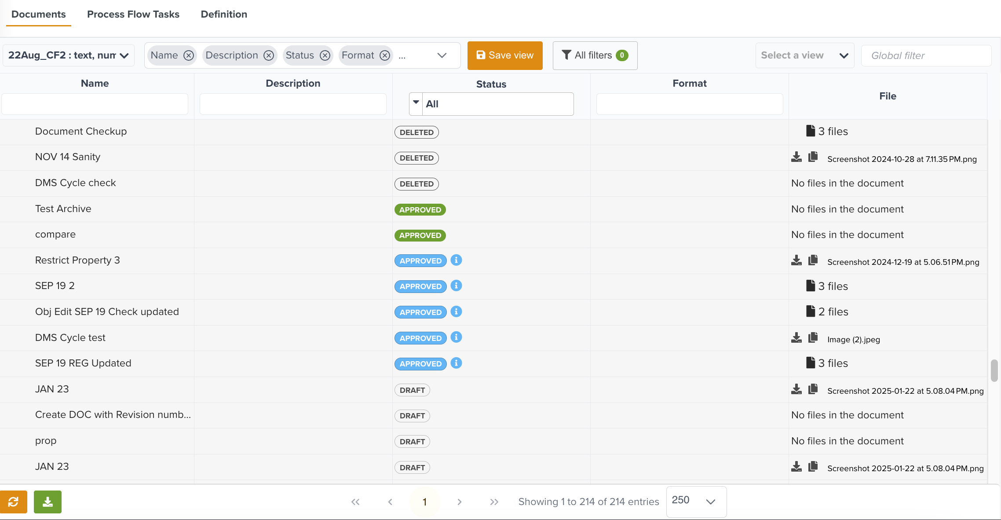1001x520 pixels.
Task: Copy file Image (2).jpeg in DMS Cycle test
Action: 813,338
